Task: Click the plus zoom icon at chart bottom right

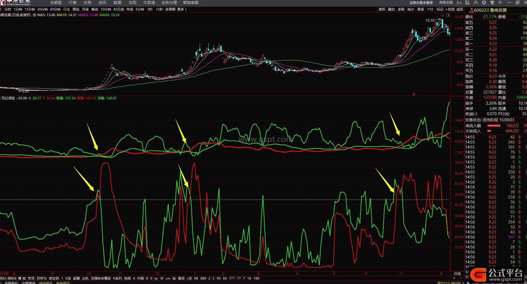Action: click(454, 278)
